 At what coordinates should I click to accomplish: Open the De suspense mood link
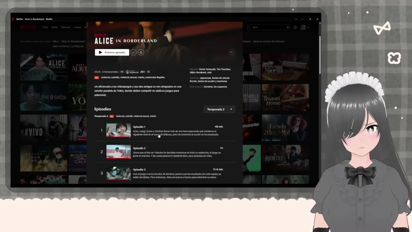[x=220, y=87]
